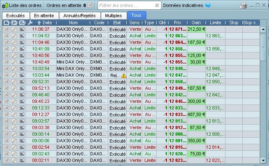Click the Mini DAX name in the 10:03:54 row
Viewport: 269px width, 166px height.
click(73, 68)
